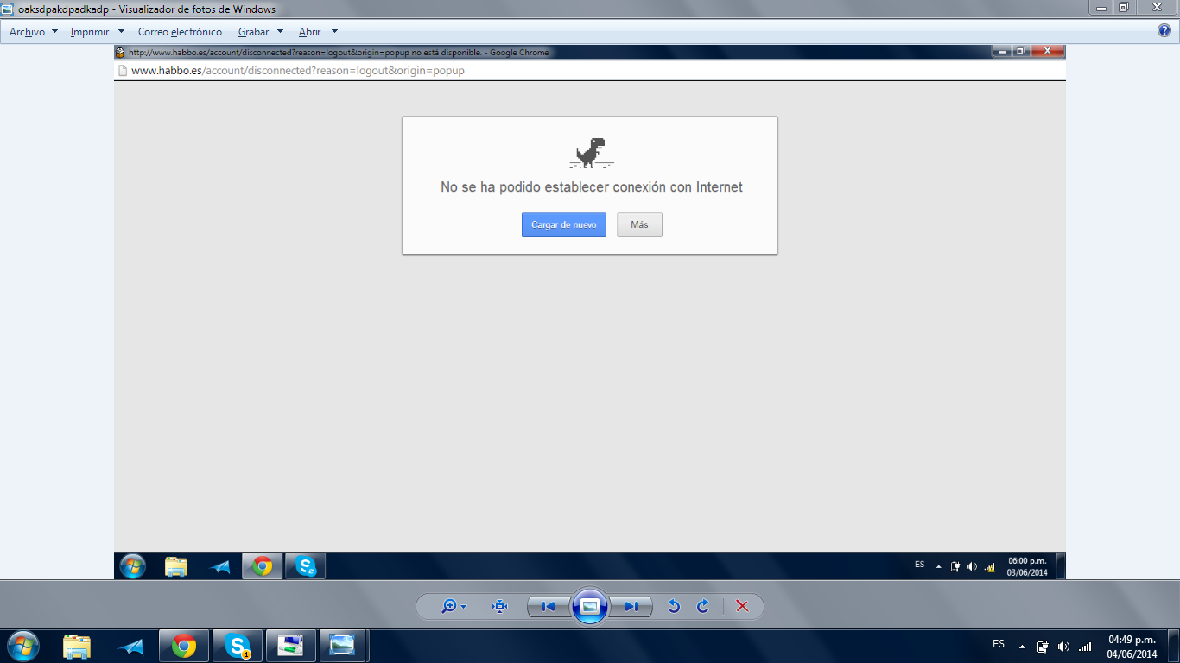Open the volume speaker icon beside the 04:49 clock
This screenshot has width=1180, height=663.
coord(1063,647)
